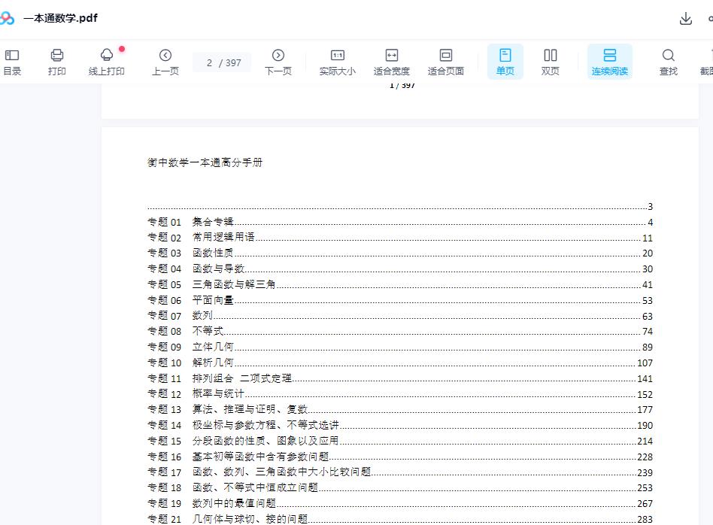View document at 实际大小 actual size
The image size is (713, 525).
click(x=337, y=62)
